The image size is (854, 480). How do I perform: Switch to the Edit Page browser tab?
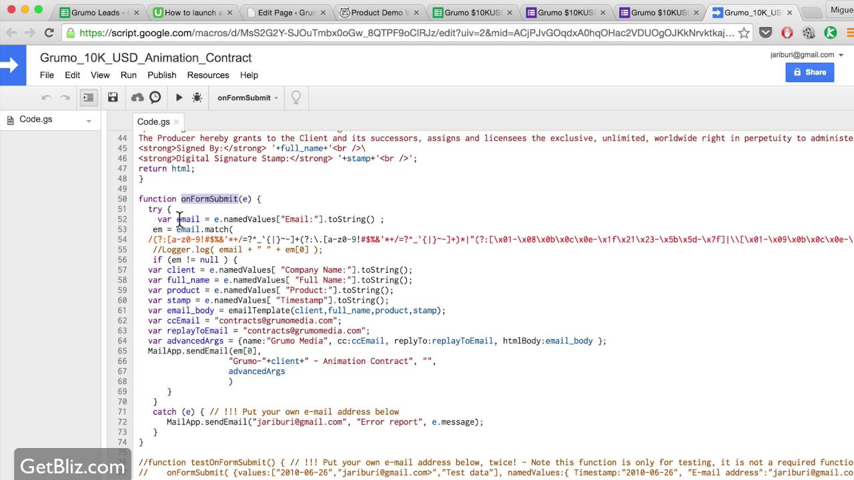(x=284, y=12)
